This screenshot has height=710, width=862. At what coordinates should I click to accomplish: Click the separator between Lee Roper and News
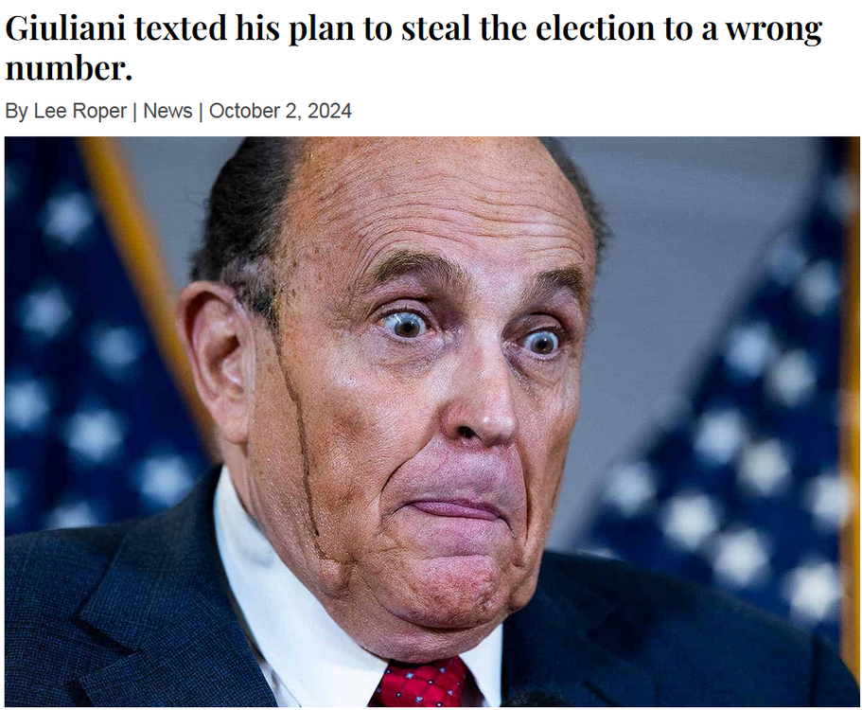134,111
